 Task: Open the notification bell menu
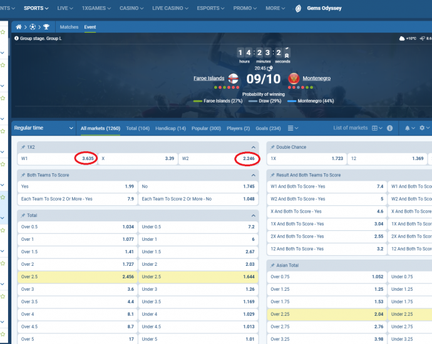409,128
